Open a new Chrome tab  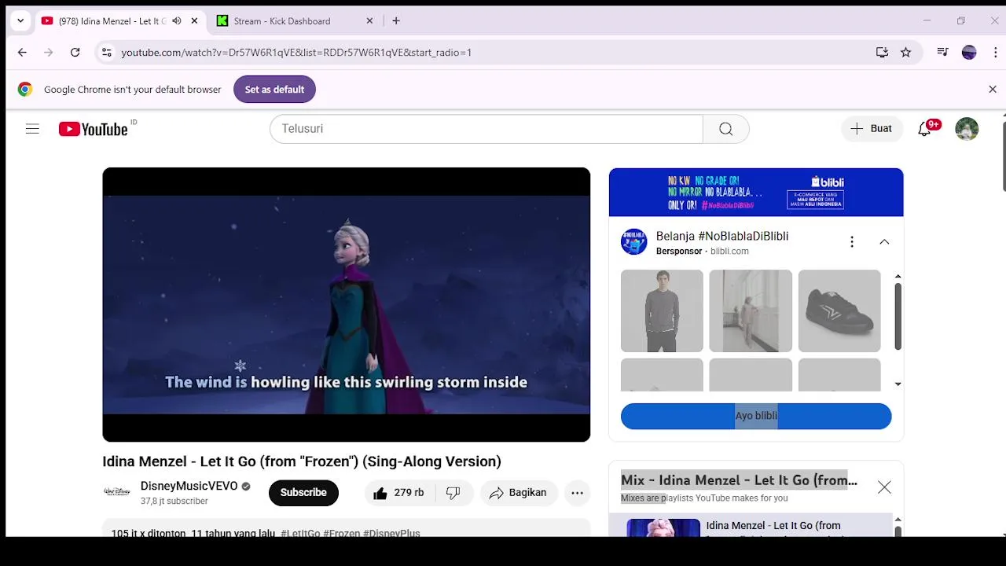(396, 21)
